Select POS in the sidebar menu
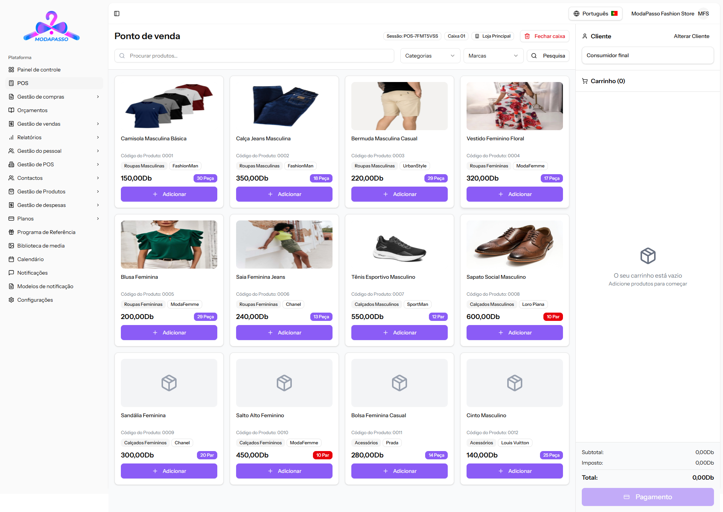Viewport: 723px width, 512px height. click(23, 83)
